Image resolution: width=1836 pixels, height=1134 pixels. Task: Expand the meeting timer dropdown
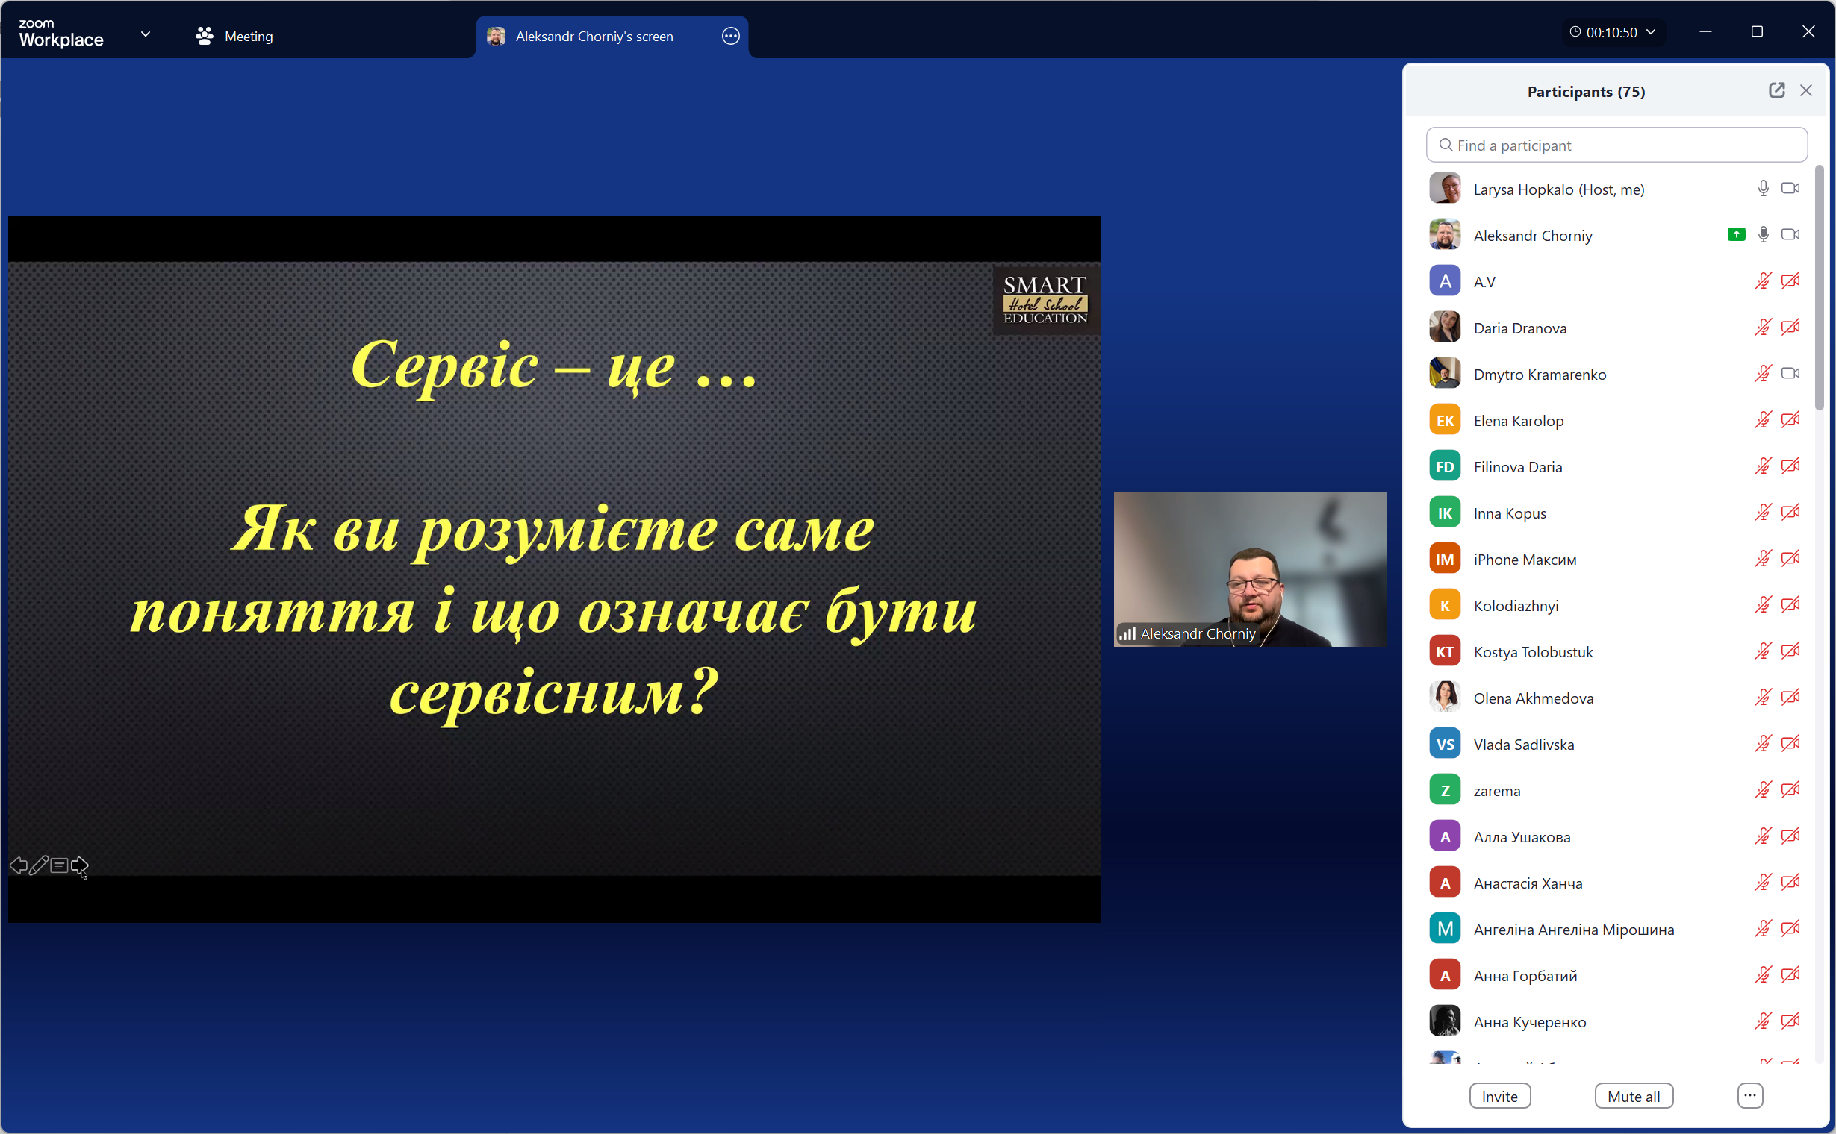[x=1651, y=32]
